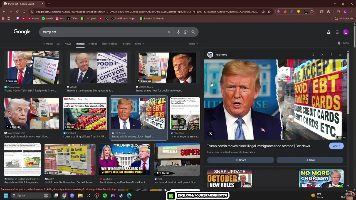Open the Fox News source name in preview header
356x200 pixels.
pyautogui.click(x=221, y=55)
